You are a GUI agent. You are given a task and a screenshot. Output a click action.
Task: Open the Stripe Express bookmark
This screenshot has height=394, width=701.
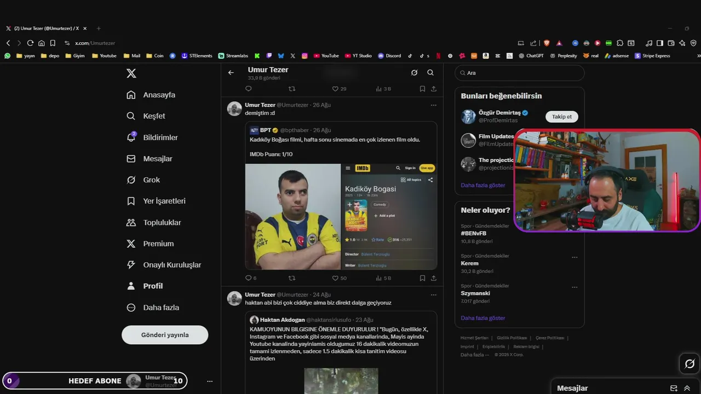coord(653,55)
